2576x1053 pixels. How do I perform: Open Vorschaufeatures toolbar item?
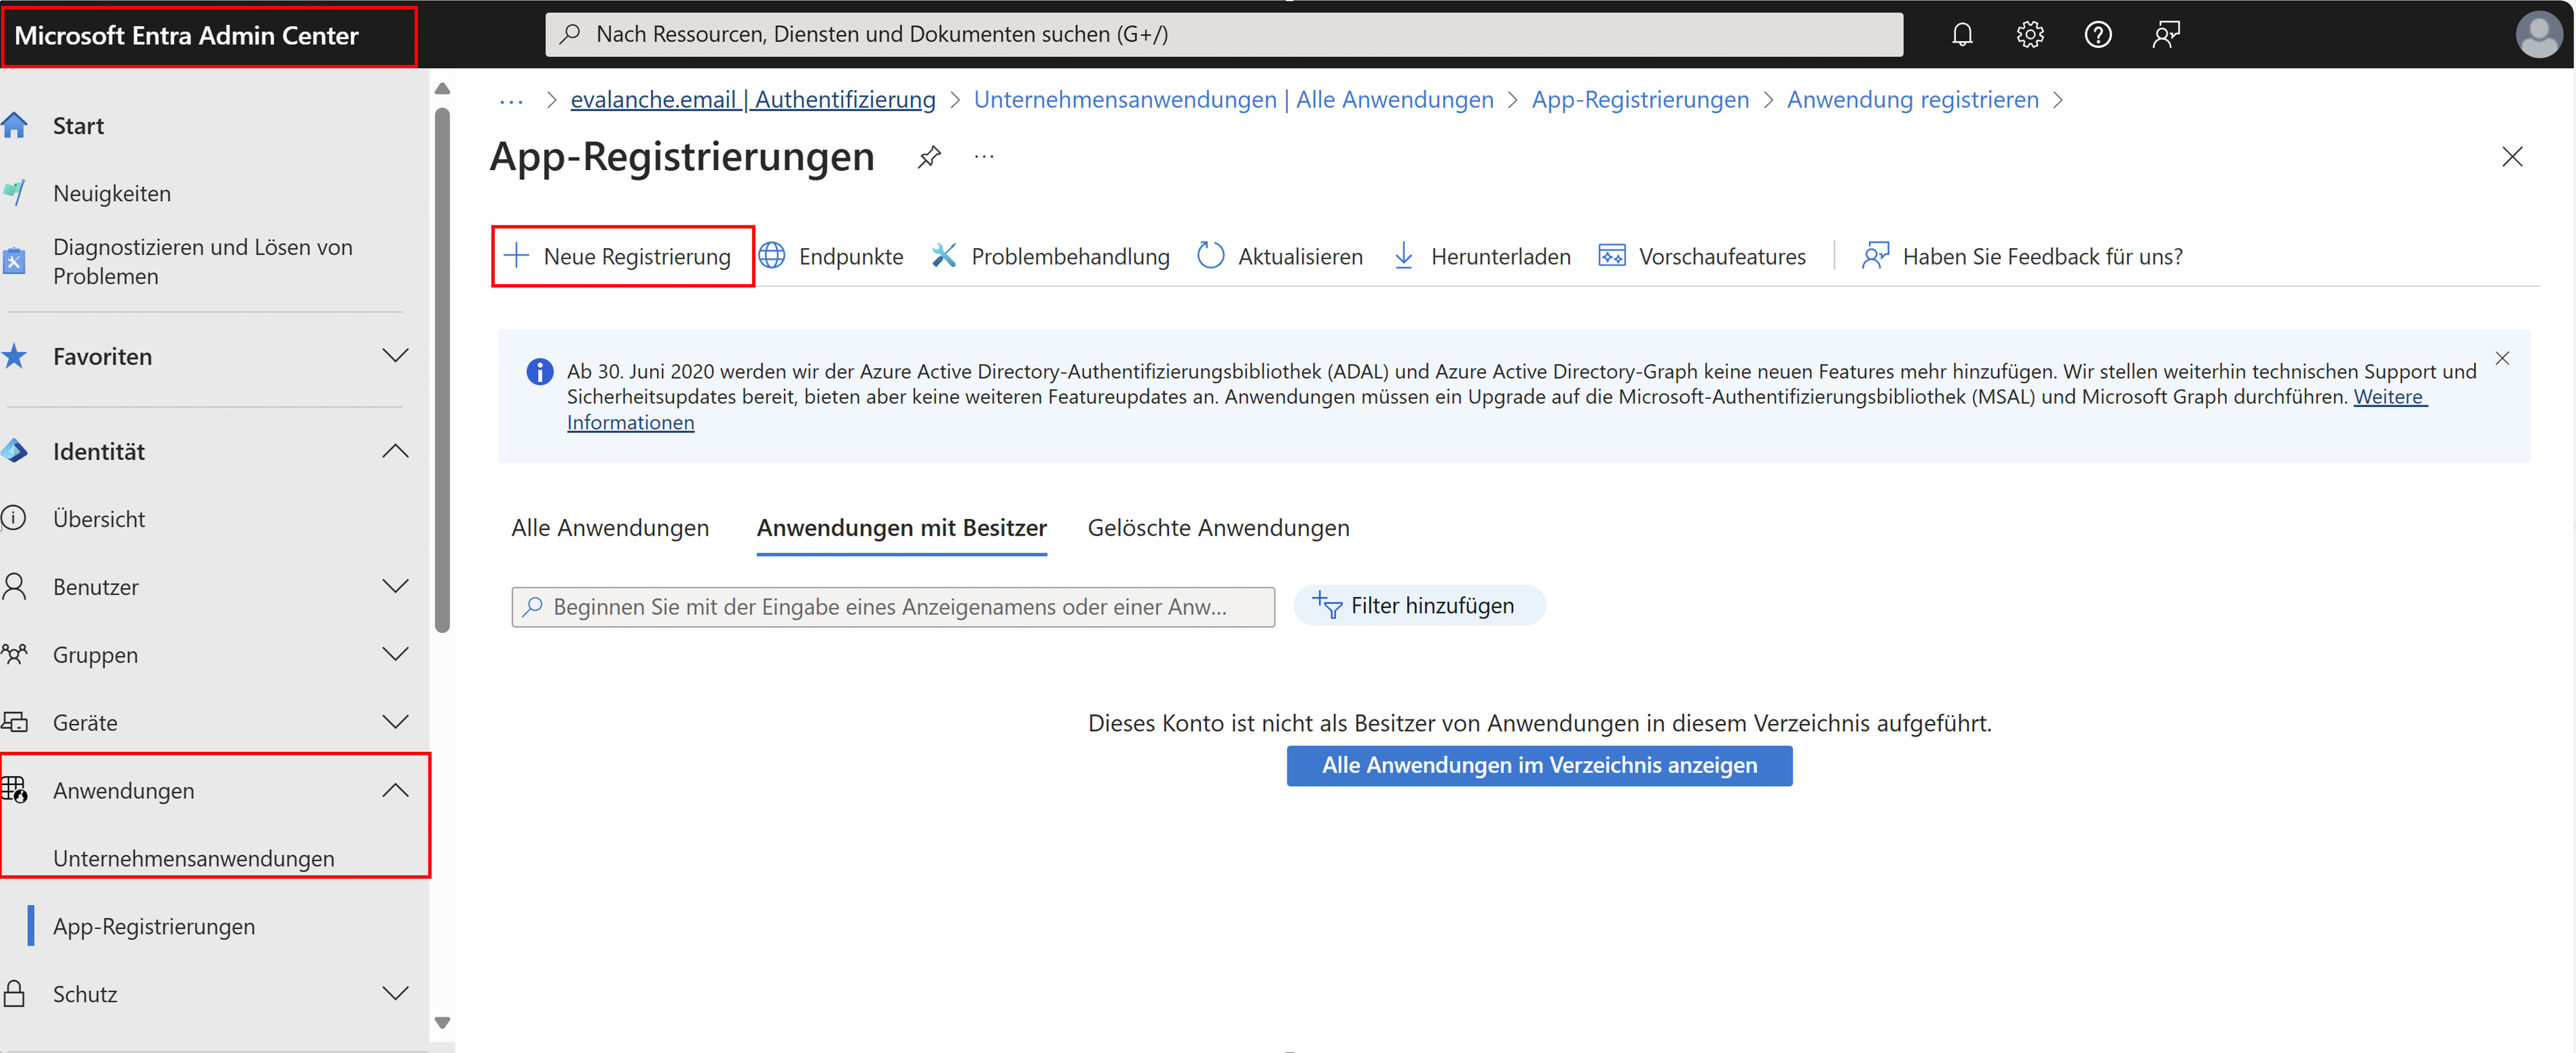1702,256
